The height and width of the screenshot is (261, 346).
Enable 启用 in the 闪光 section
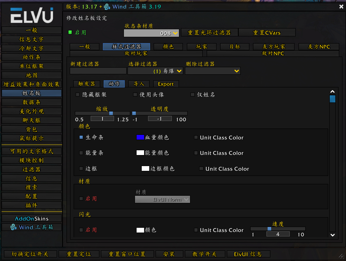click(82, 230)
